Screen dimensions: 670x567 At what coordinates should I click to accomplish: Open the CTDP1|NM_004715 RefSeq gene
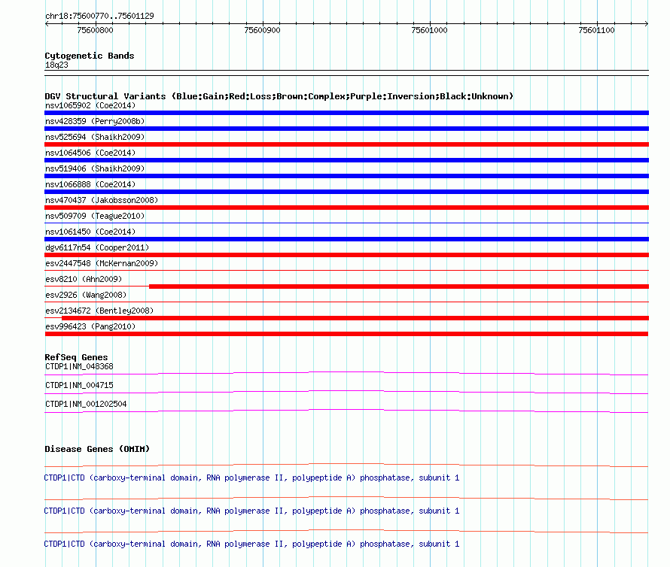tap(79, 386)
